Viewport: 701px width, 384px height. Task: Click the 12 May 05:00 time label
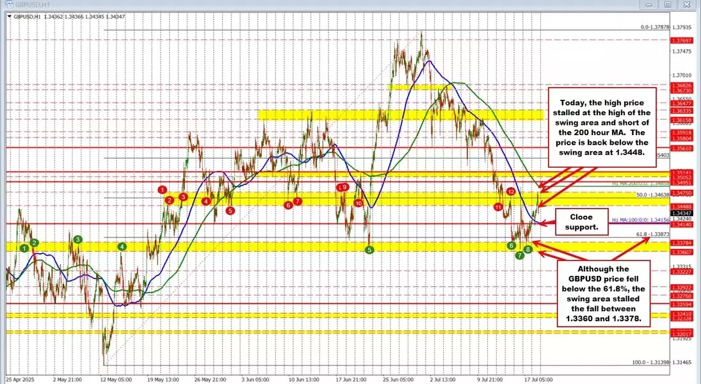(117, 380)
